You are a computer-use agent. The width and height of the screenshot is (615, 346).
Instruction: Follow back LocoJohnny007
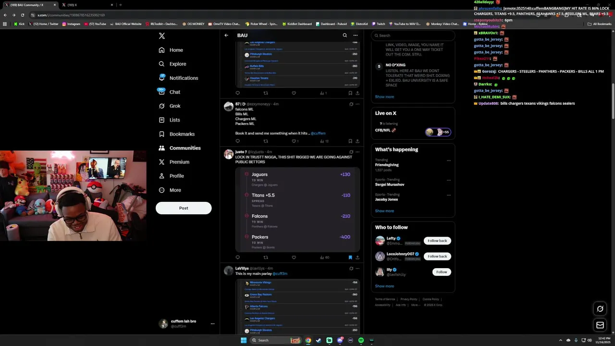point(437,256)
